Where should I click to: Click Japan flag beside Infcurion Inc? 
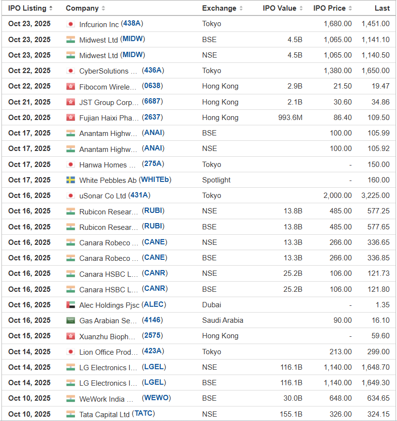71,24
